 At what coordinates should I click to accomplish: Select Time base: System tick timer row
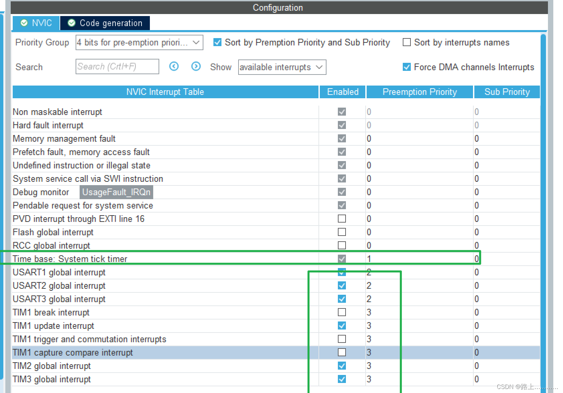coord(276,259)
